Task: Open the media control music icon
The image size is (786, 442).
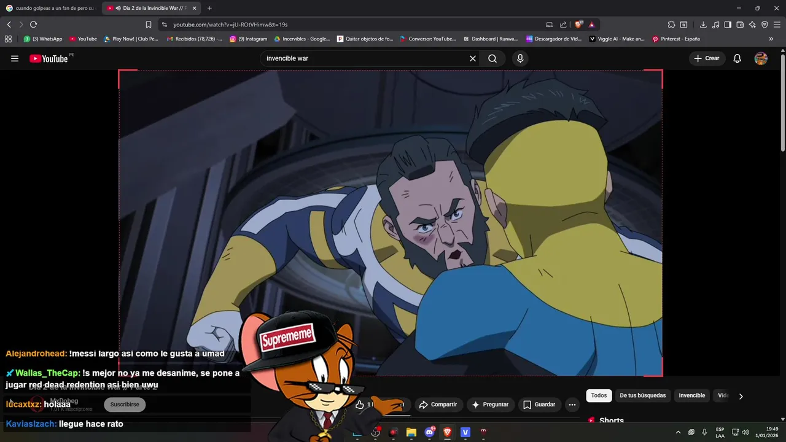Action: [x=715, y=25]
